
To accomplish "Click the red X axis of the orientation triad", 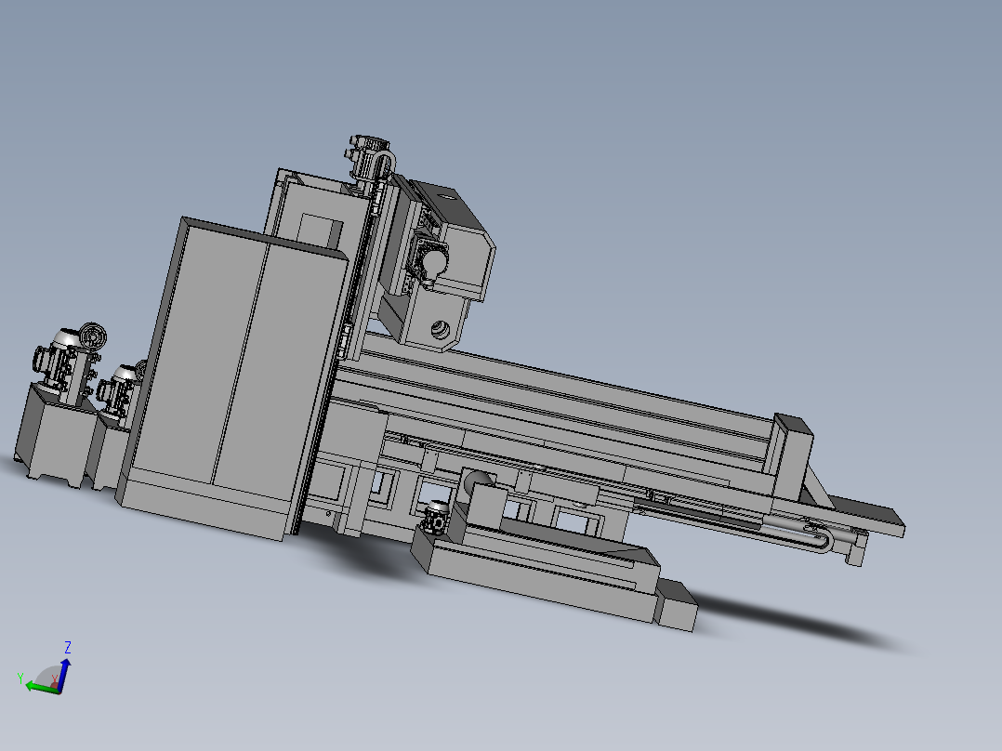I will 55,683.
